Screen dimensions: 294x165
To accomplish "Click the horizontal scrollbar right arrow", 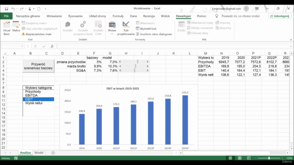I will (x=288, y=153).
